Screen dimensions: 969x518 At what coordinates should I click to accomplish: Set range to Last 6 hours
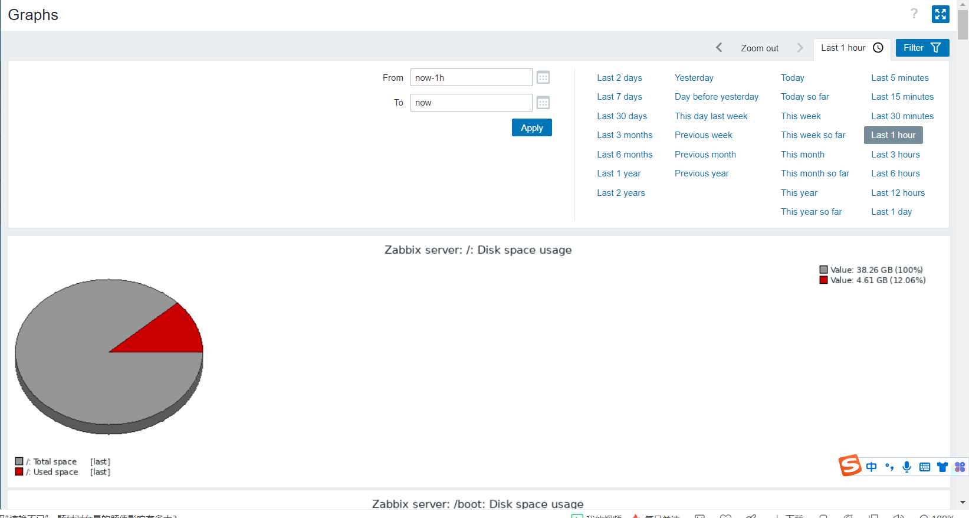tap(895, 173)
